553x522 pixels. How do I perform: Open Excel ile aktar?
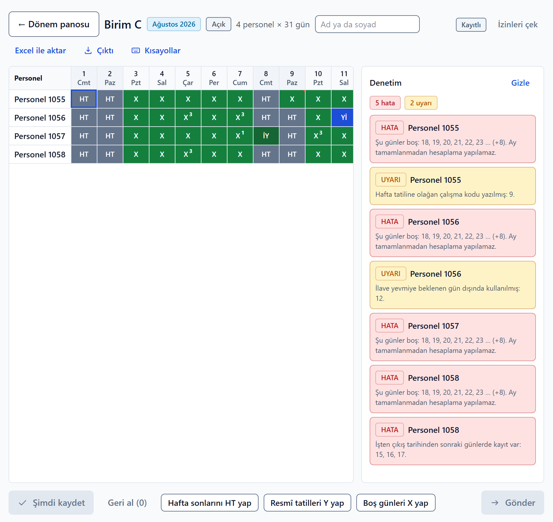click(41, 50)
